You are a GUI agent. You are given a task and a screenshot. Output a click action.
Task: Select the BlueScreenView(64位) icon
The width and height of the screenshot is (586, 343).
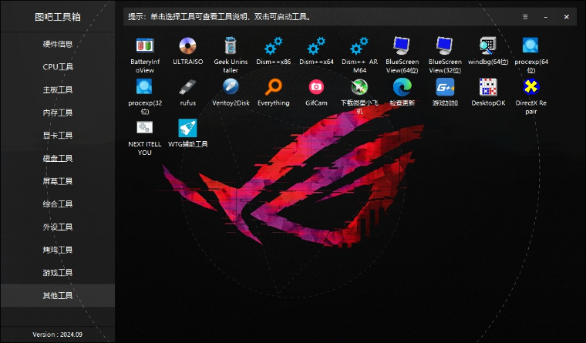coord(402,45)
